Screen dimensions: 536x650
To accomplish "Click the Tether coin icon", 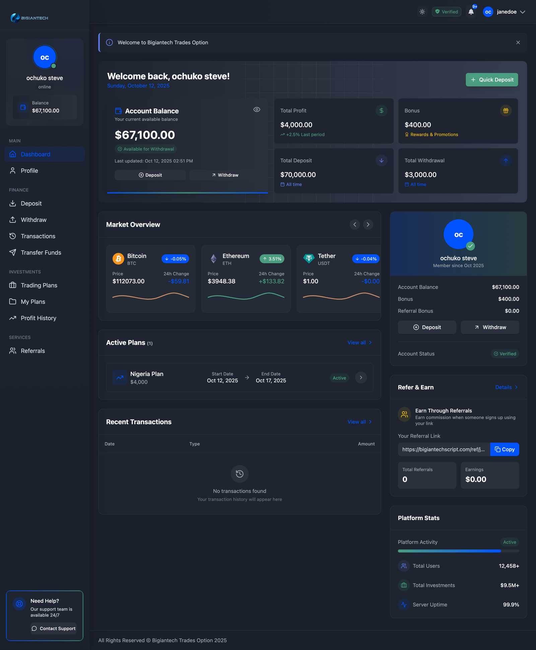I will point(309,259).
